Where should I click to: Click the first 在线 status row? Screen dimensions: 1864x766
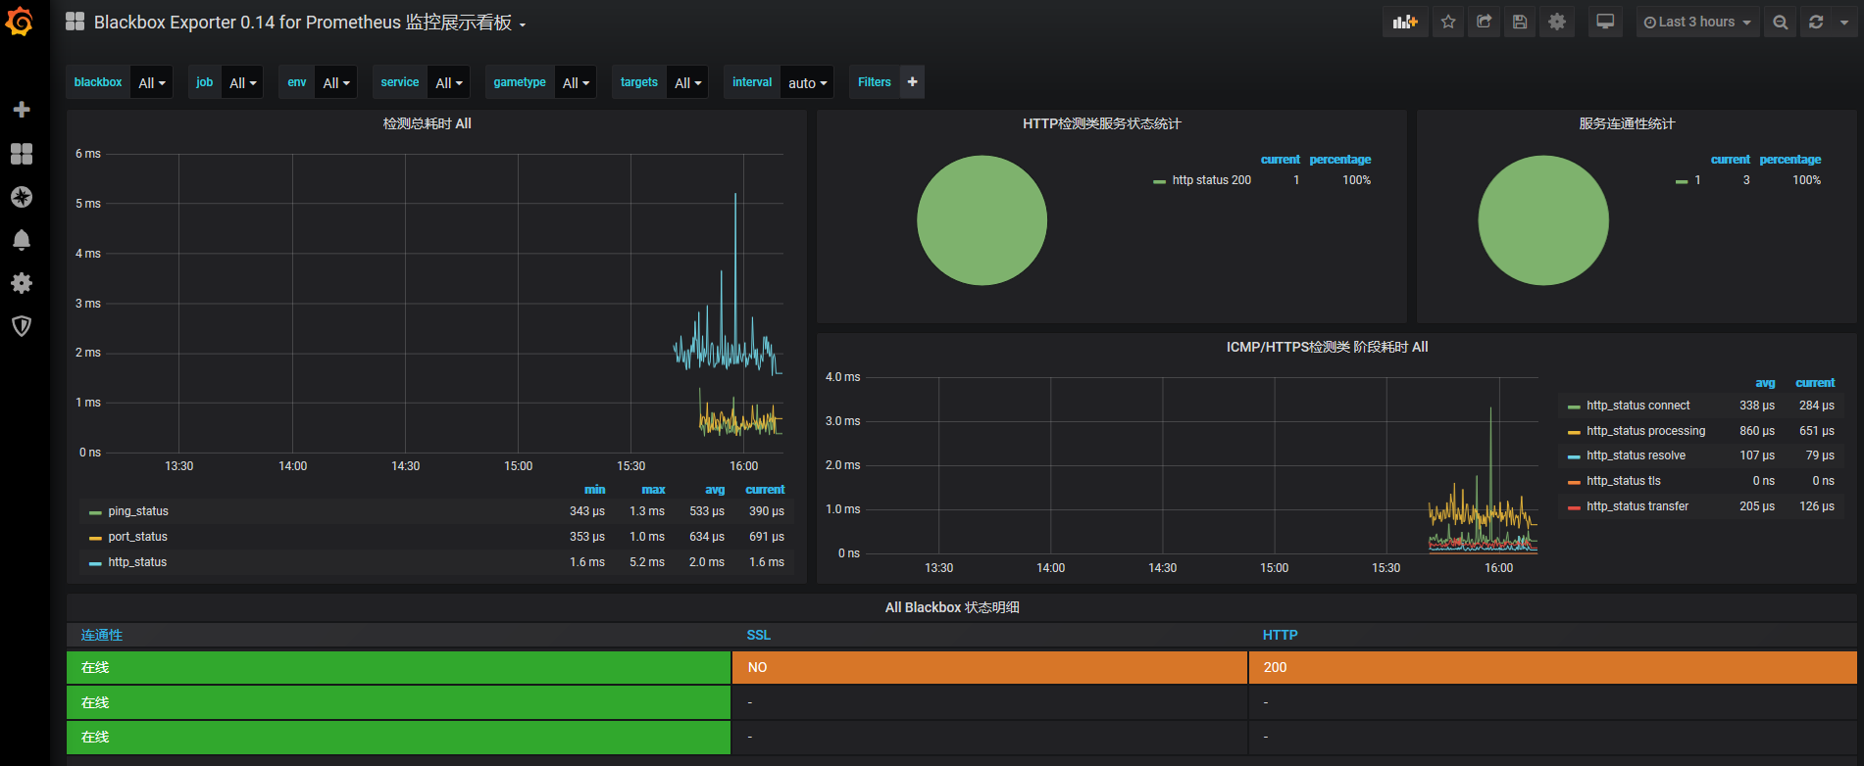coord(398,667)
